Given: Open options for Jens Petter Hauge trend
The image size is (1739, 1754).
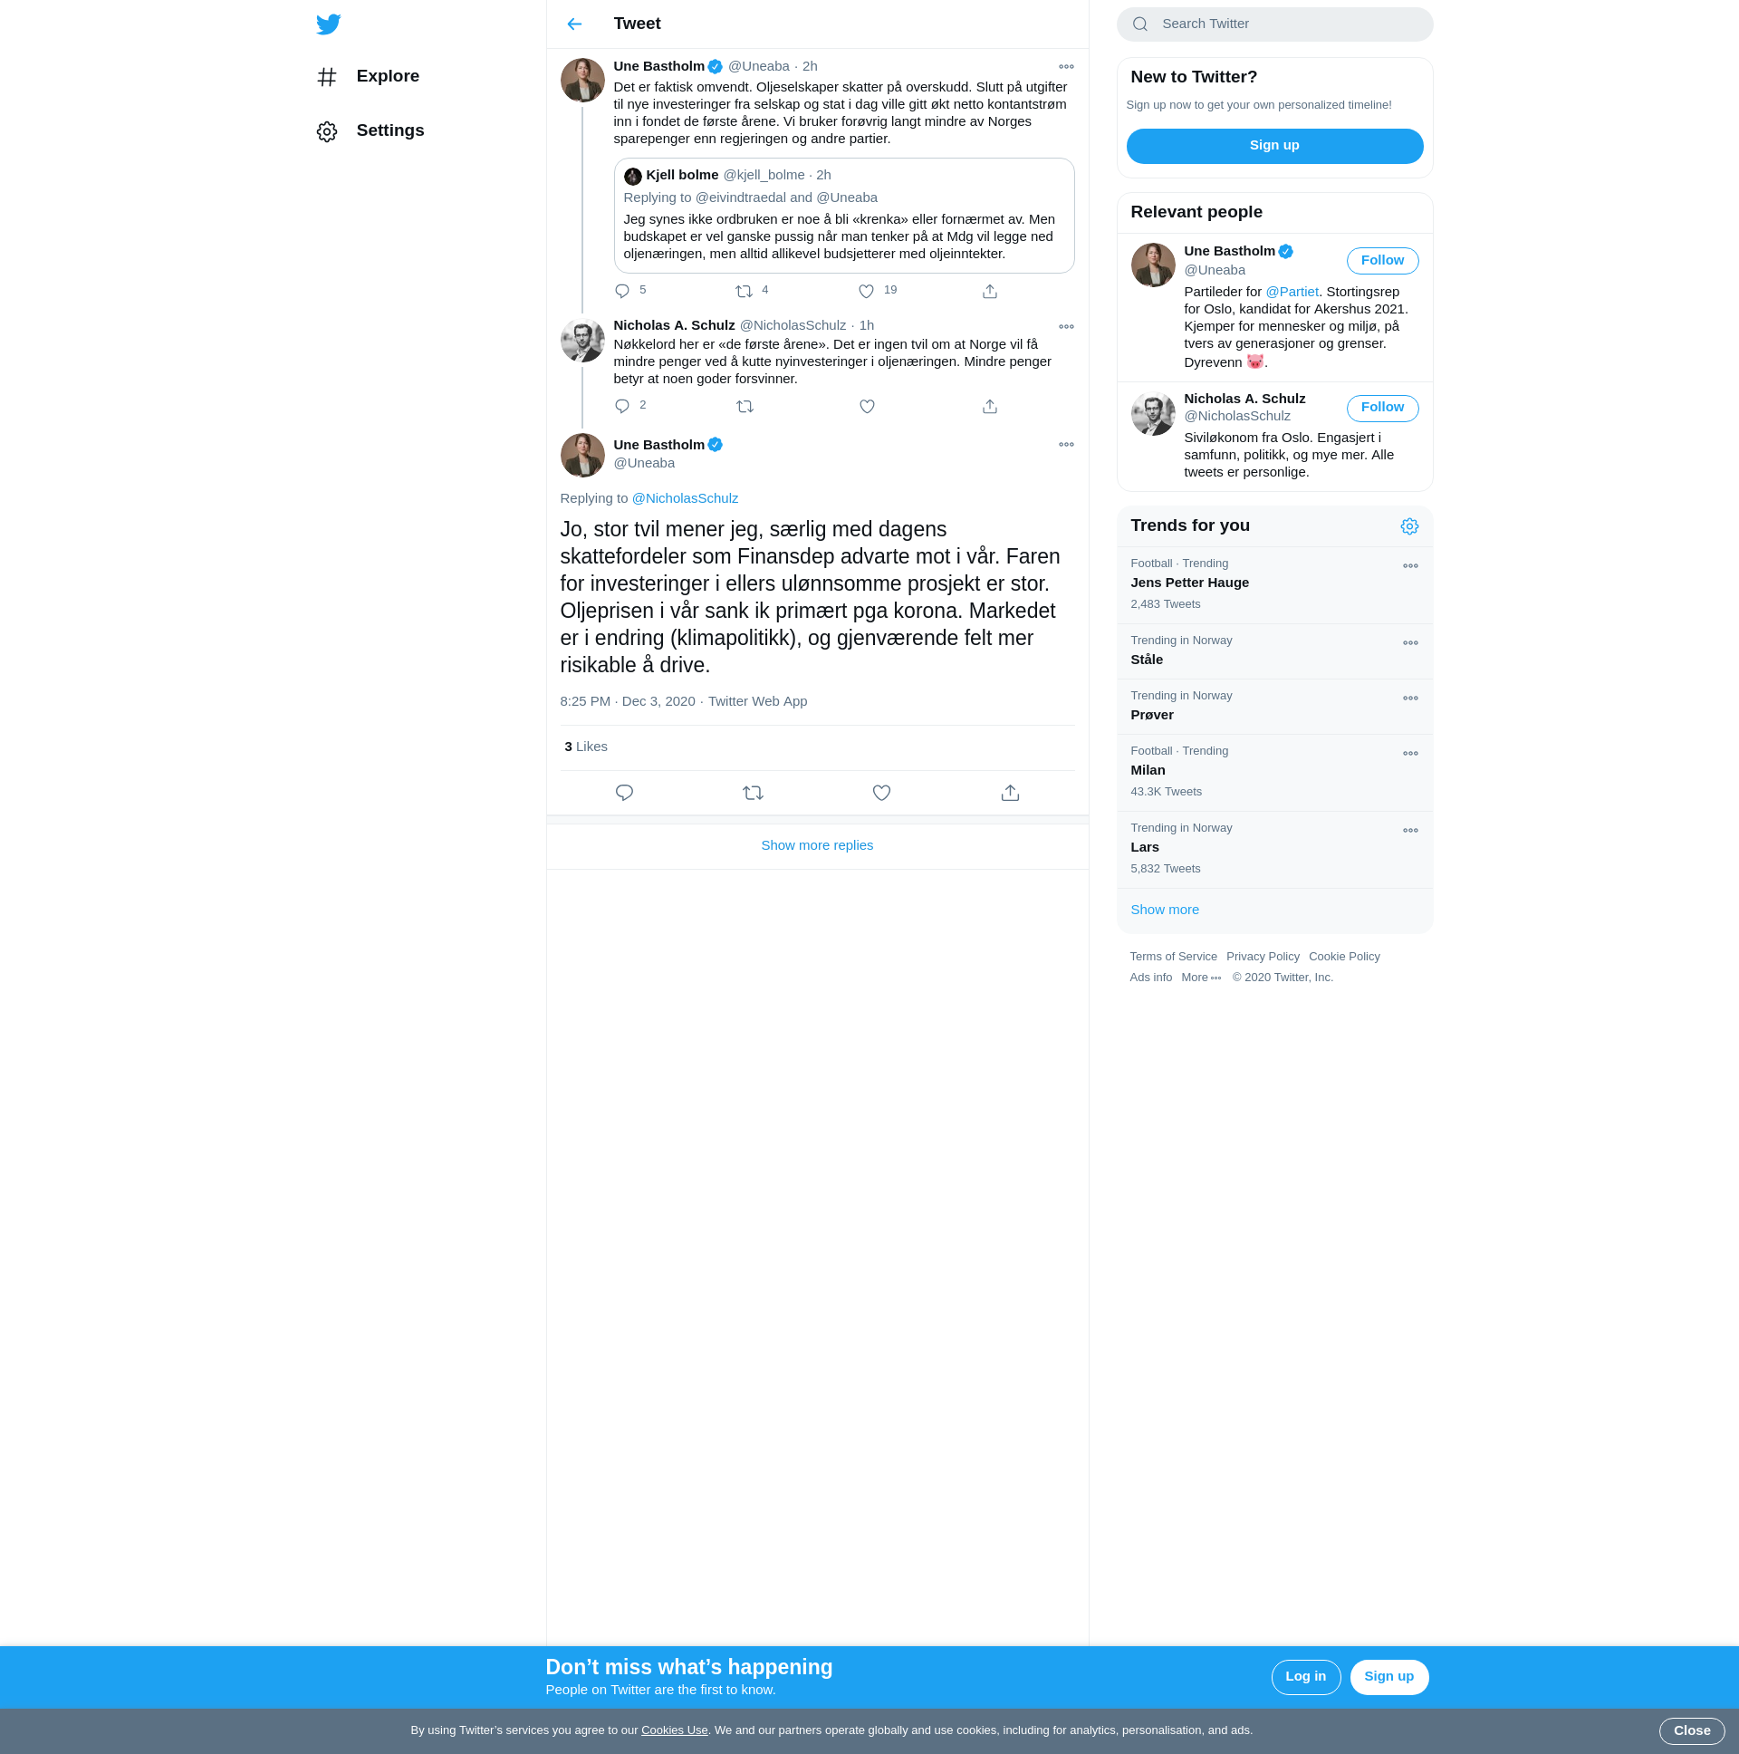Looking at the screenshot, I should point(1409,566).
